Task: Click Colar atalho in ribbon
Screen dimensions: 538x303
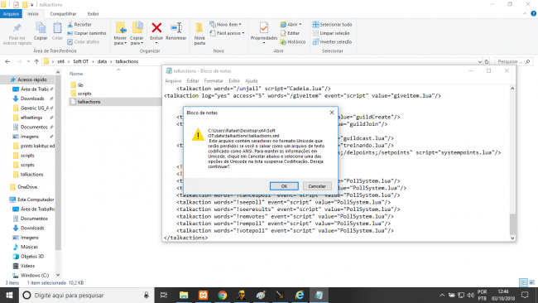Action: [x=84, y=42]
